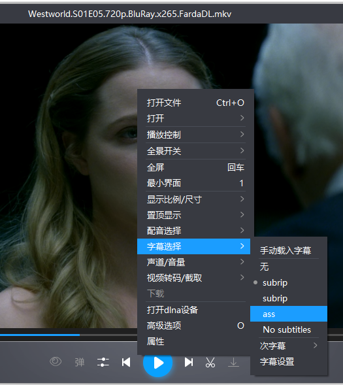Image resolution: width=343 pixels, height=385 pixels.
Task: Toggle the eye-protection icon in control bar
Action: pos(56,362)
